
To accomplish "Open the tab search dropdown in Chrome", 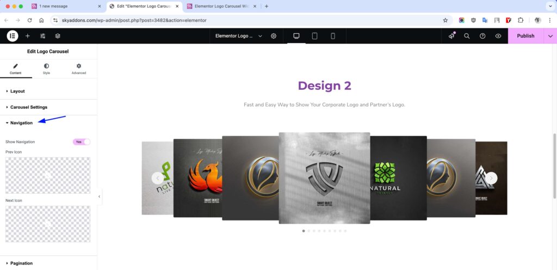I will [549, 6].
